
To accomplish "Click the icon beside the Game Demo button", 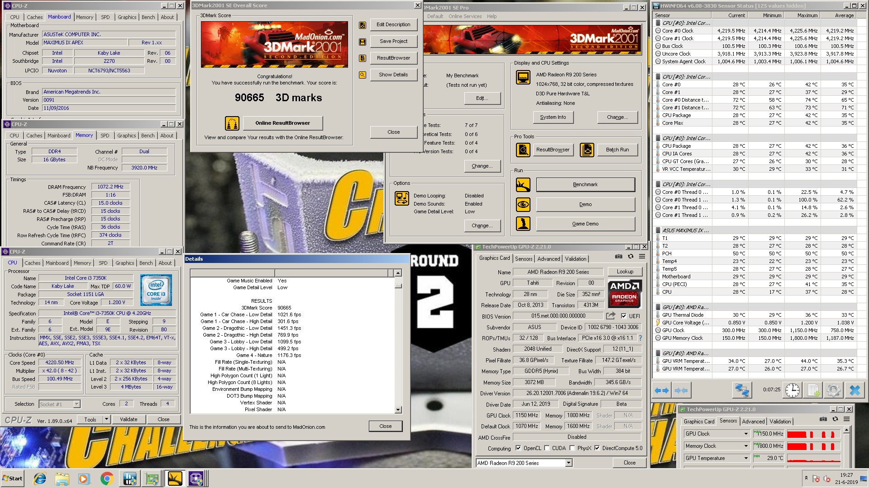I will 523,224.
